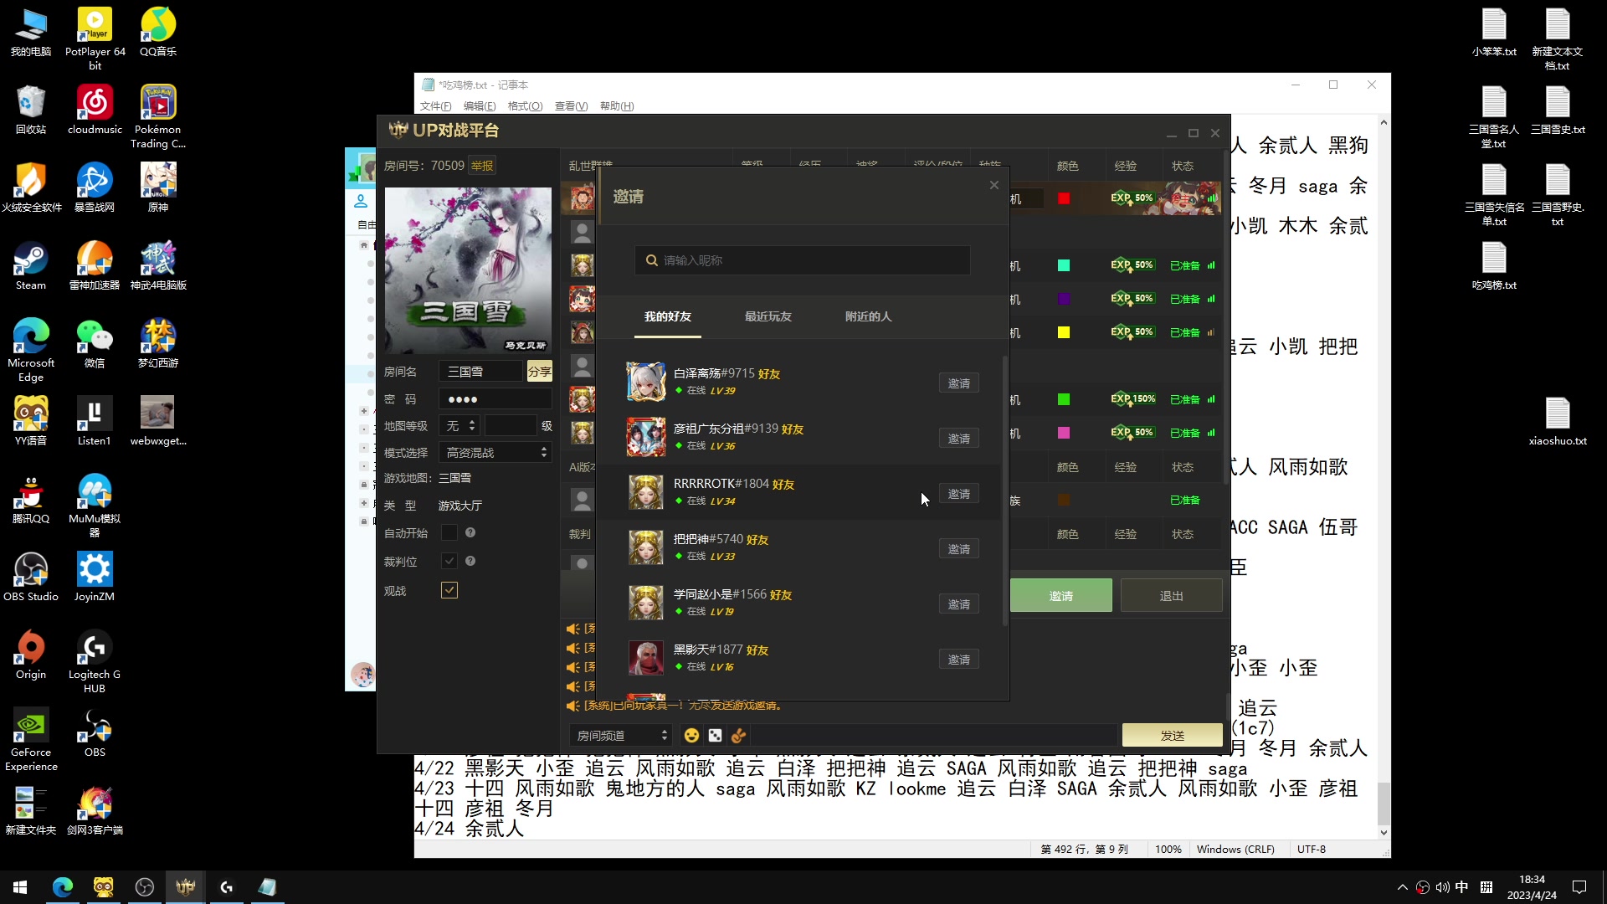Click the help icon next to 自动开始
Image resolution: width=1607 pixels, height=904 pixels.
tap(470, 532)
